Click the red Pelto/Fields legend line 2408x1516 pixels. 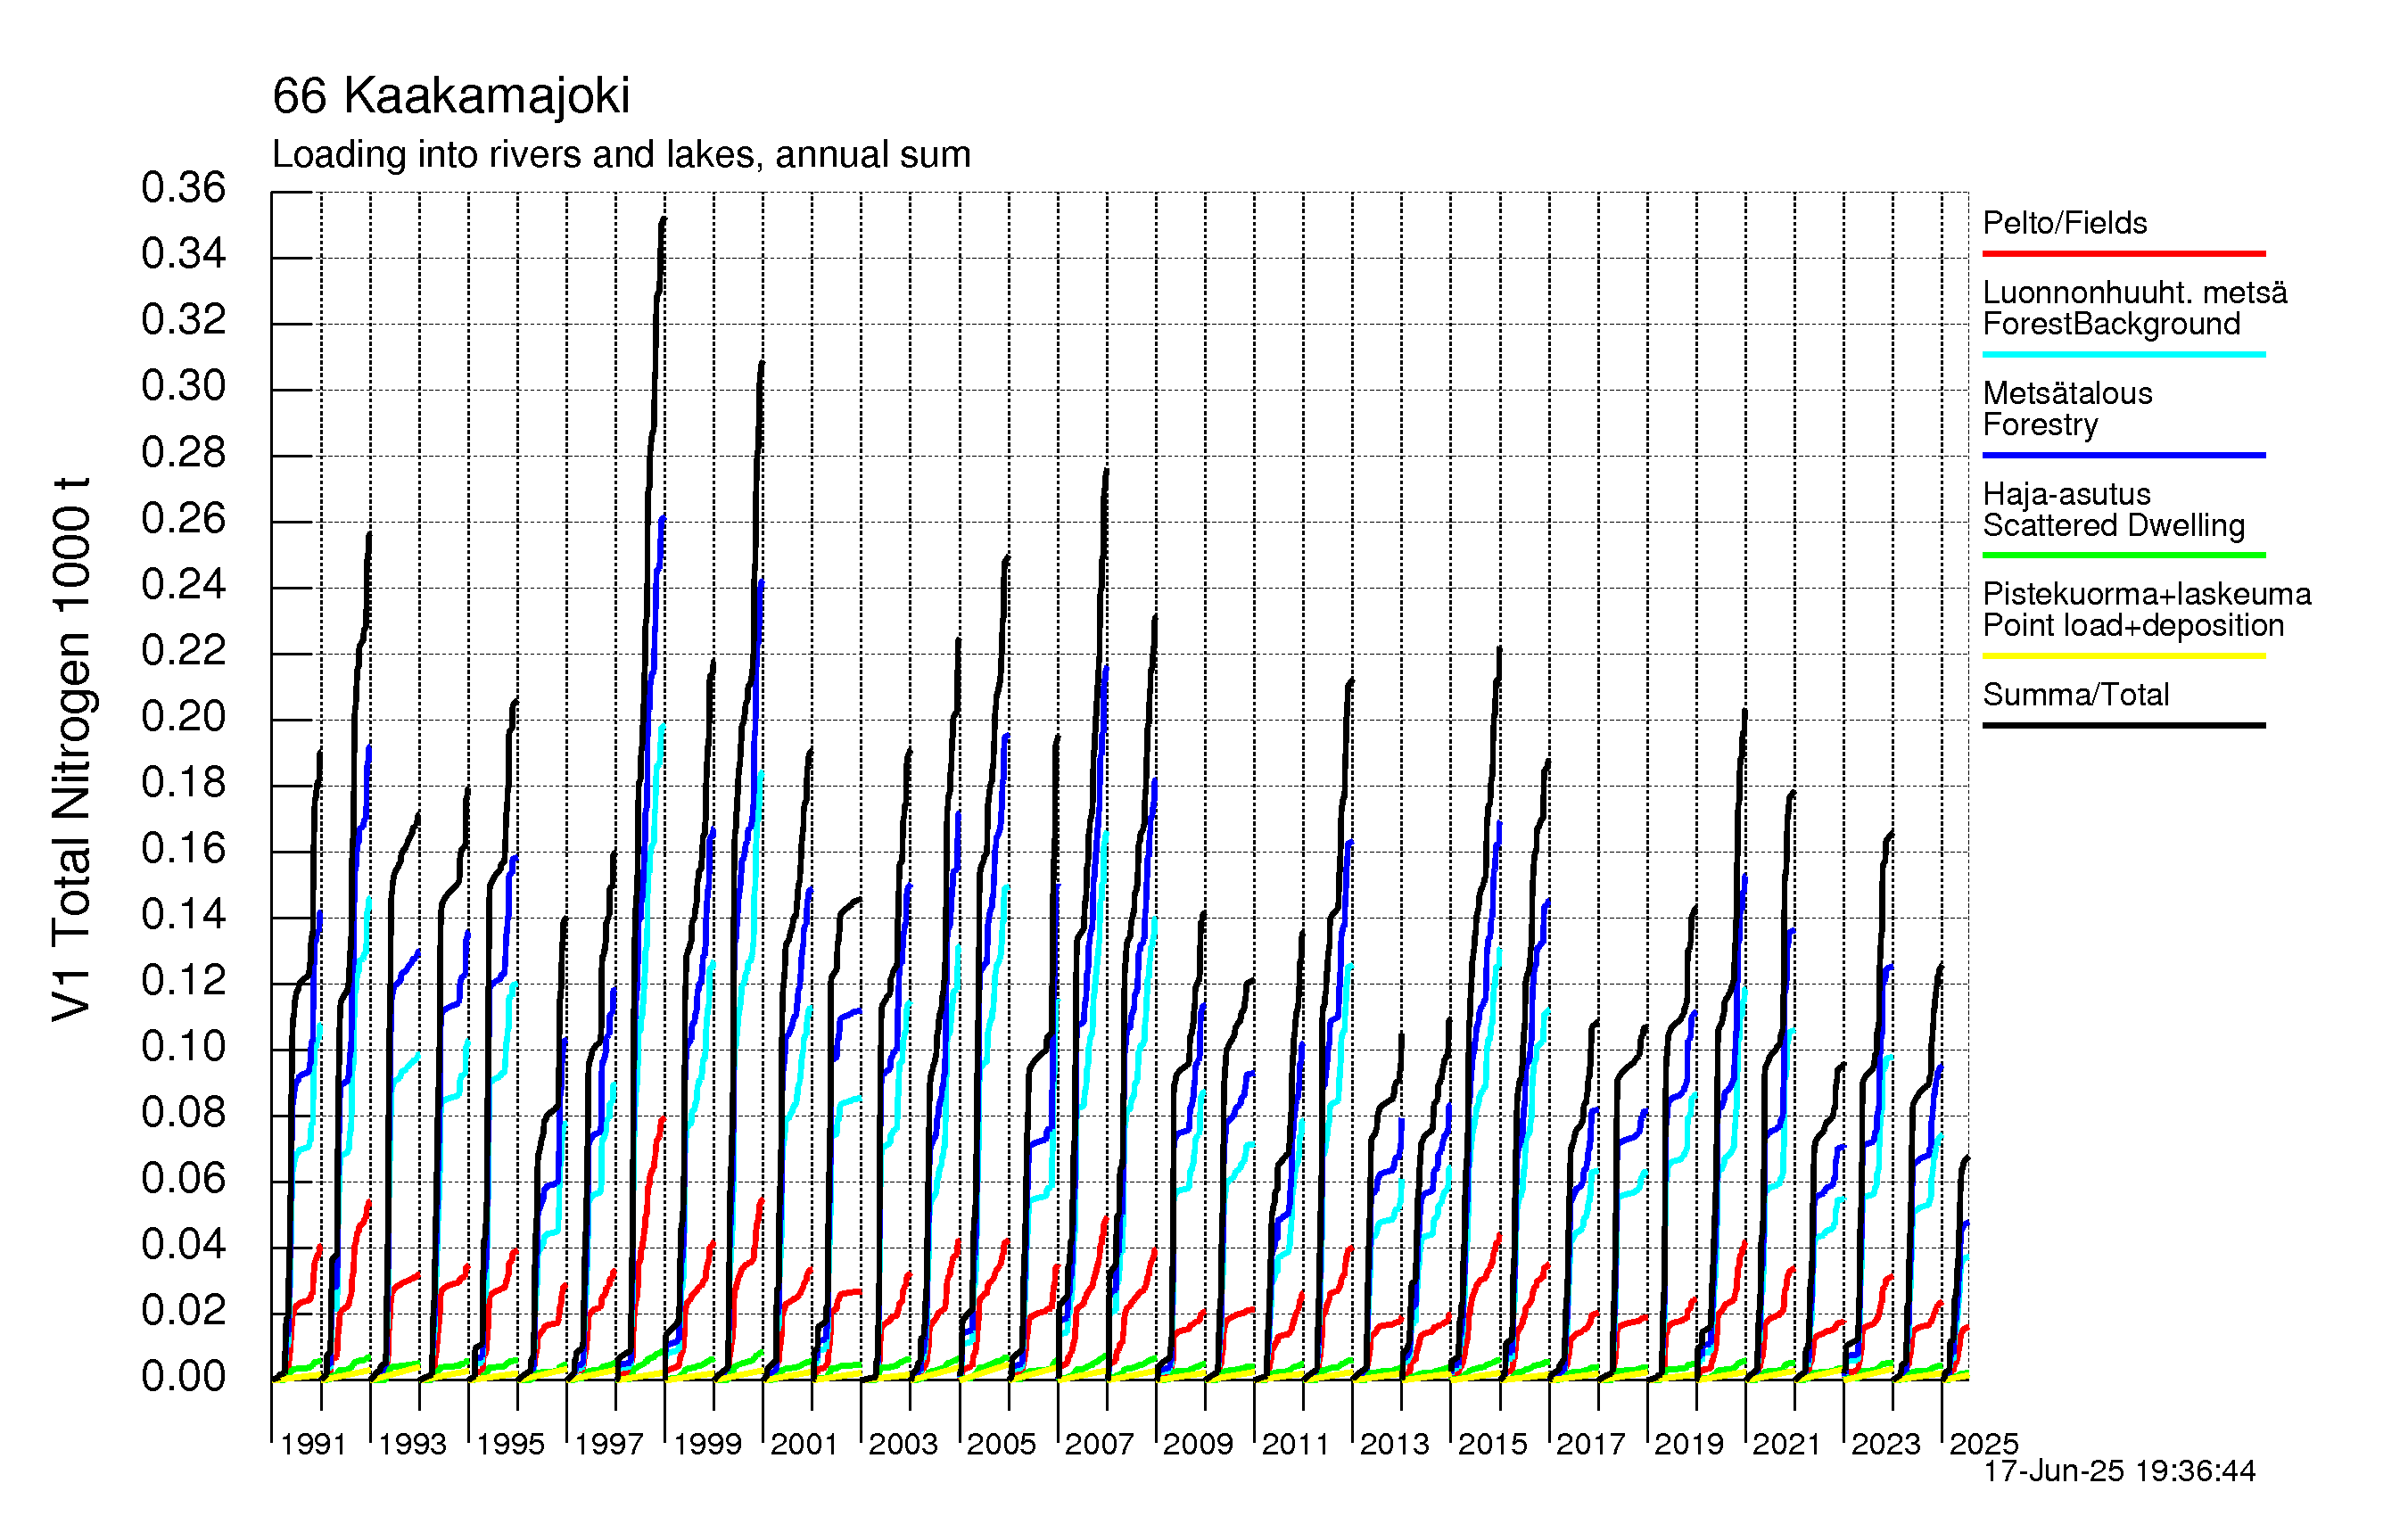2123,254
